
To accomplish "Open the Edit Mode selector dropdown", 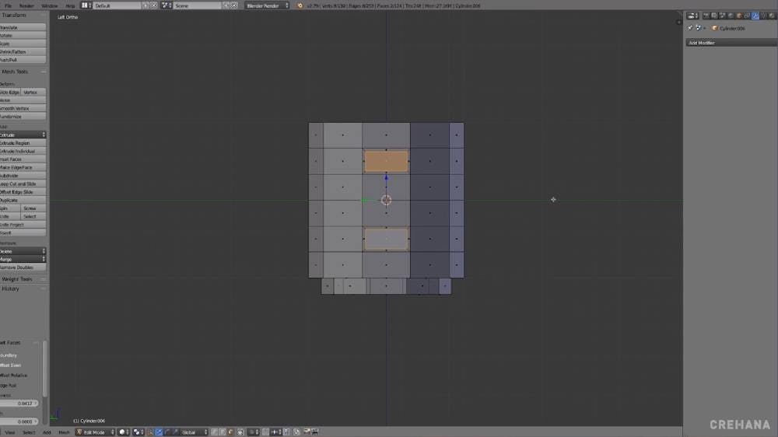I will [95, 432].
